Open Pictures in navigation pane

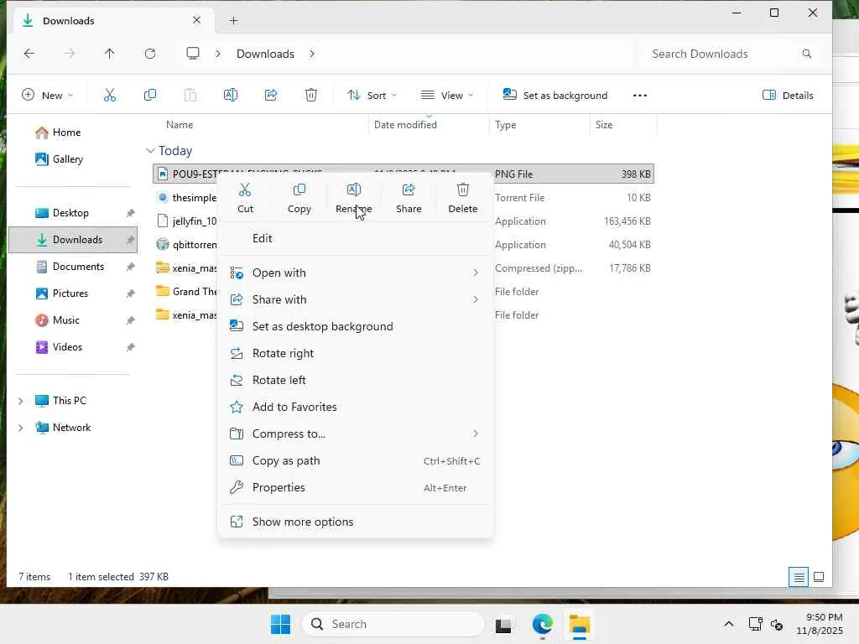point(73,293)
